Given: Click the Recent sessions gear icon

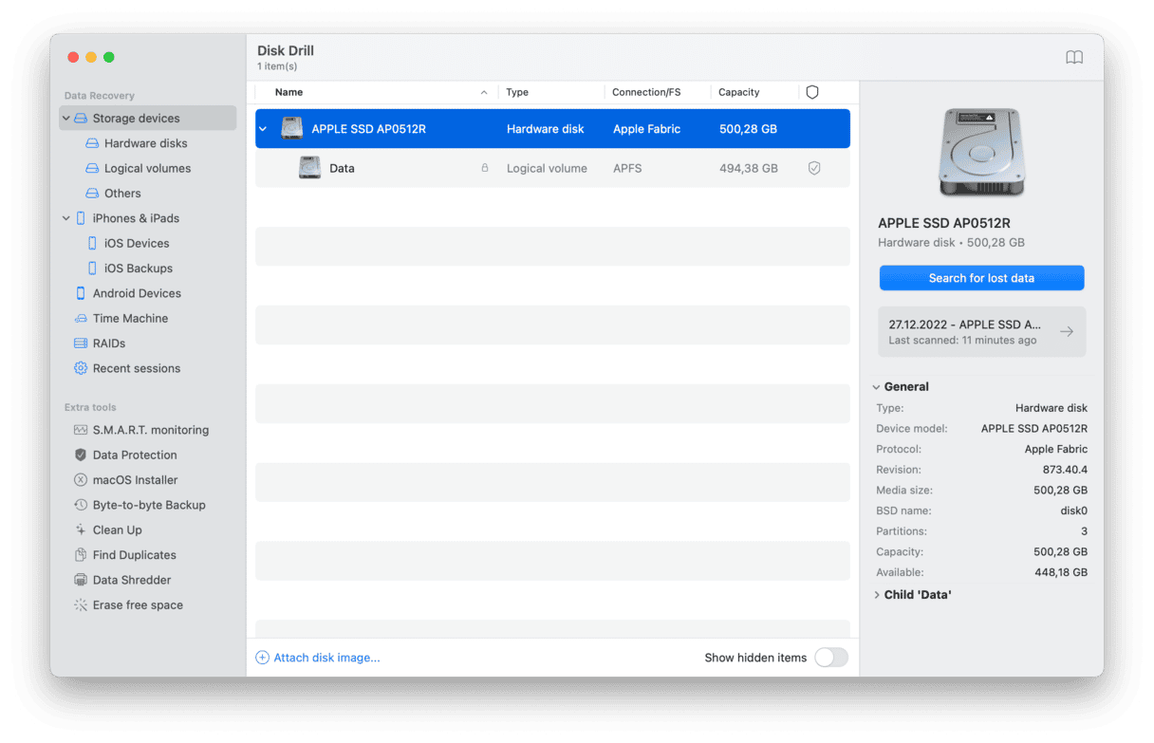Looking at the screenshot, I should [x=81, y=368].
